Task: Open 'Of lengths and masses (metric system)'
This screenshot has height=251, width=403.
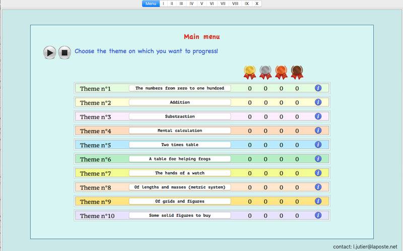Action: [x=180, y=187]
